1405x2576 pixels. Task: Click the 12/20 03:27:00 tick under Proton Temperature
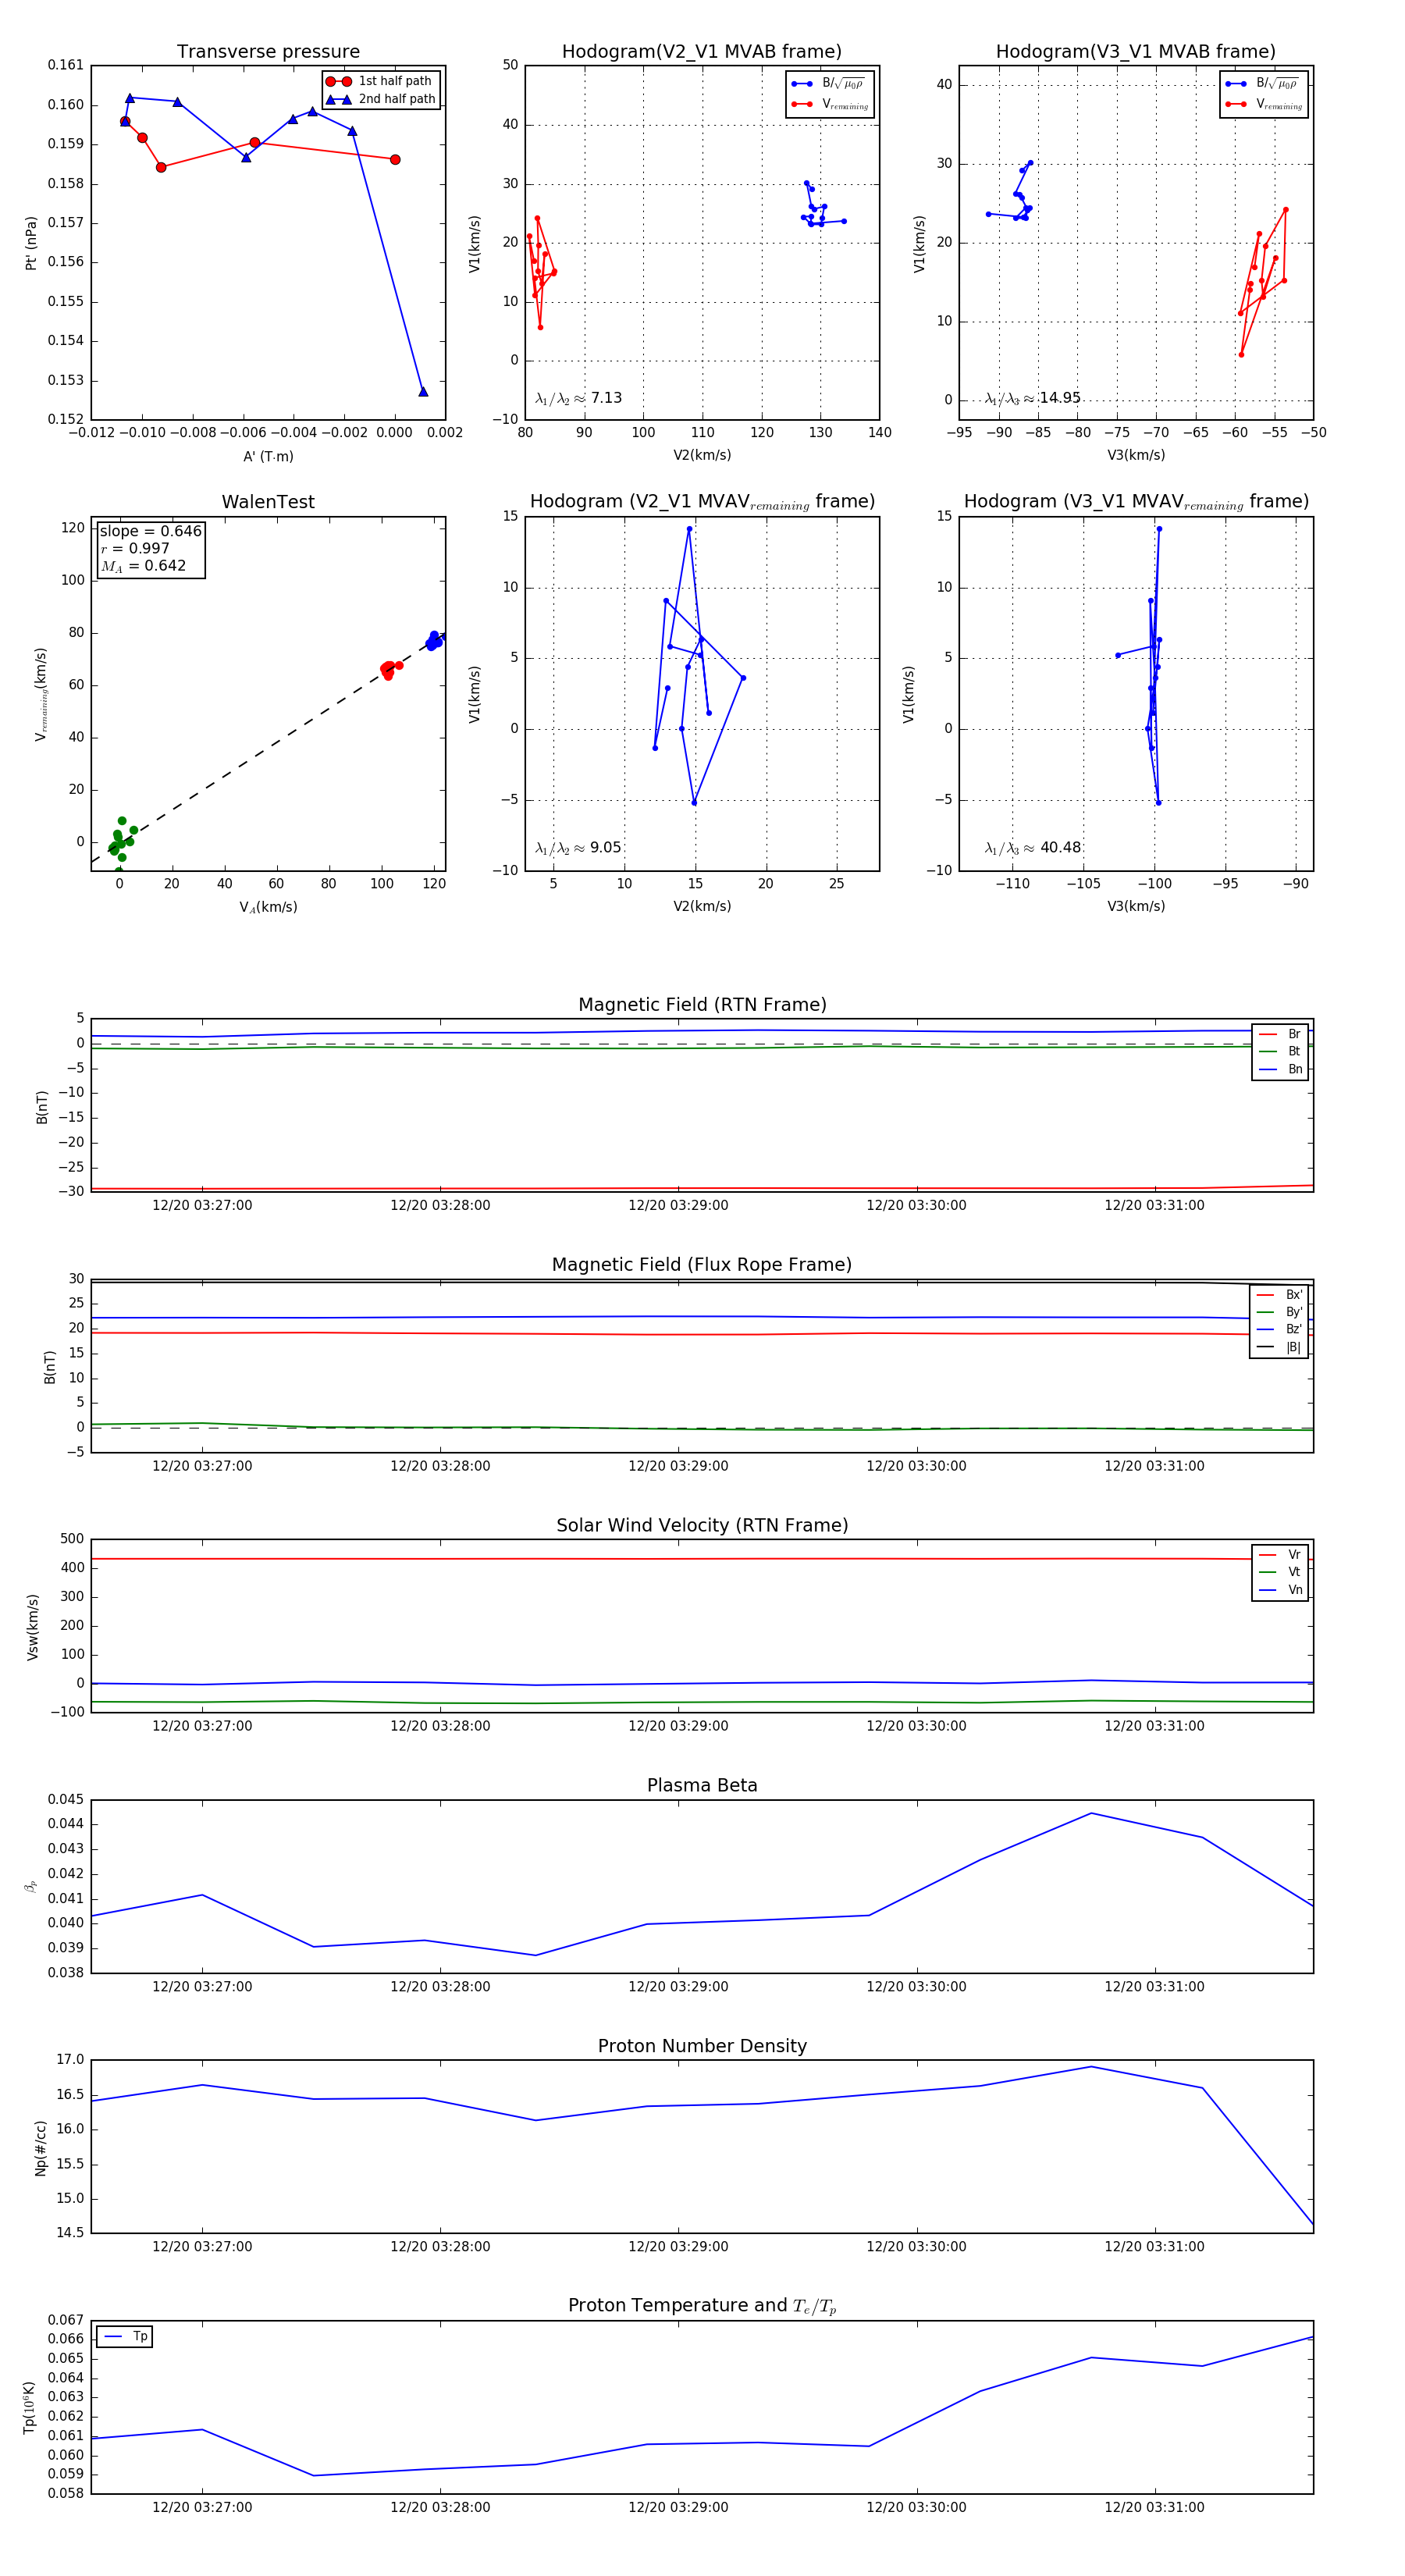pos(202,2507)
